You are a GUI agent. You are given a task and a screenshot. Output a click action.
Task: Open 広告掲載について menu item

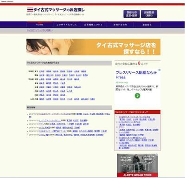[93, 25]
